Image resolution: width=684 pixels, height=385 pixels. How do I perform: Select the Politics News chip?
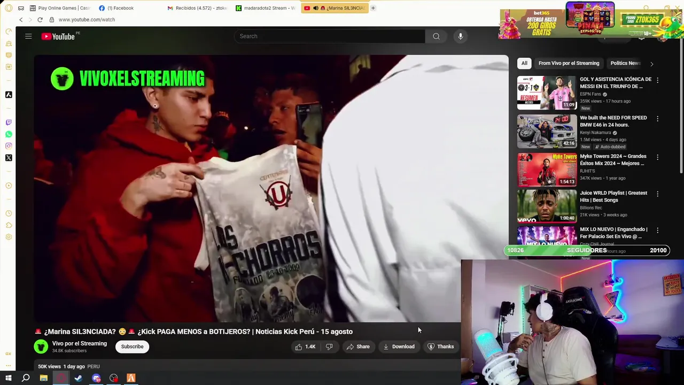pos(625,63)
